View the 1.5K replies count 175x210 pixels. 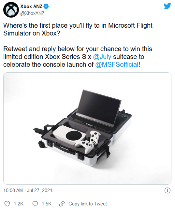47,204
